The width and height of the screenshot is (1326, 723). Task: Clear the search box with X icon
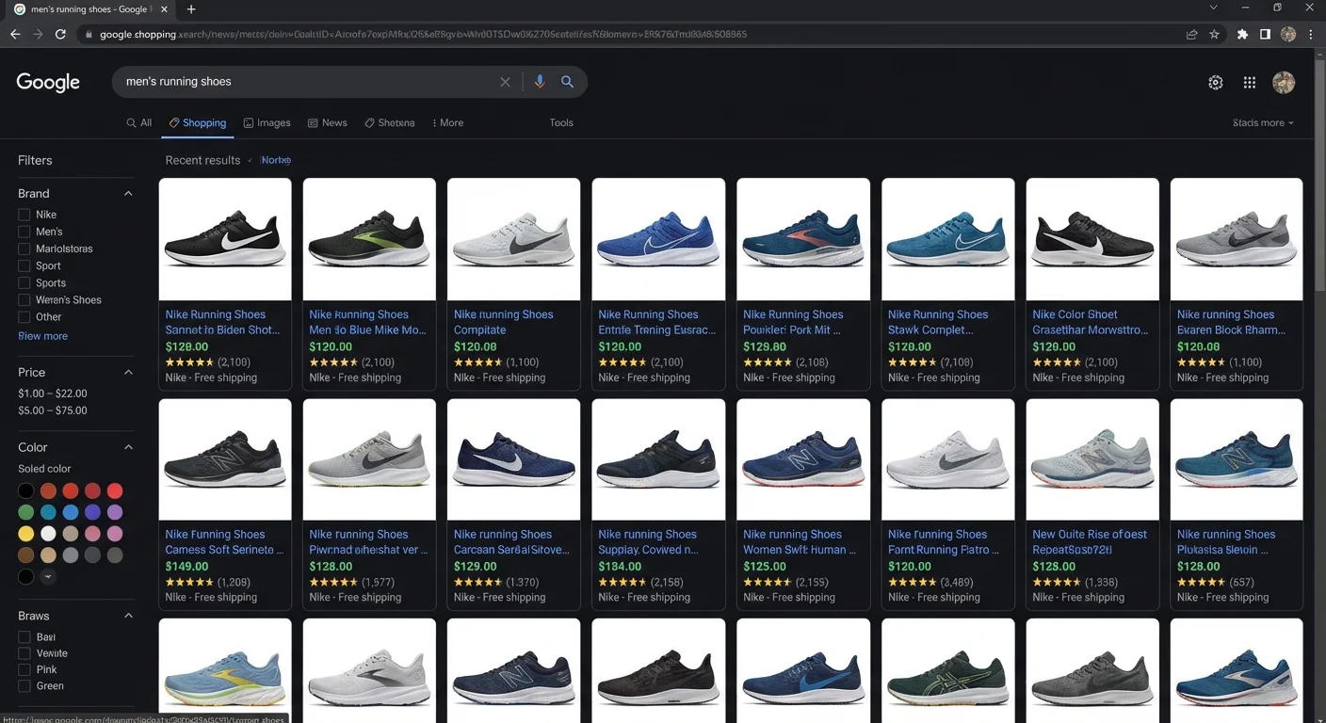[x=505, y=82]
